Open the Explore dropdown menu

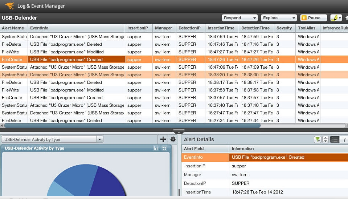pos(279,18)
